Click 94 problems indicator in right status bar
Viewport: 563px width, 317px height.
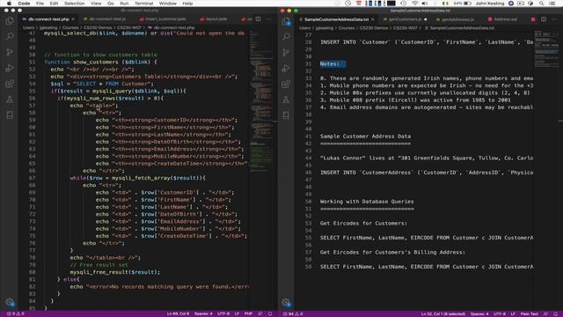click(x=293, y=313)
